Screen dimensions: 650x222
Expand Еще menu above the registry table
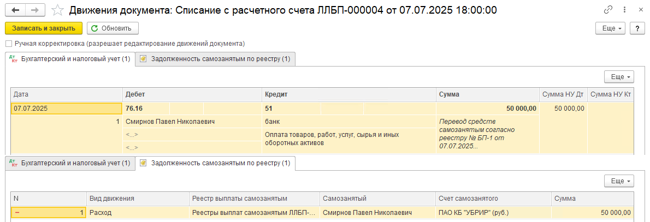pyautogui.click(x=619, y=181)
